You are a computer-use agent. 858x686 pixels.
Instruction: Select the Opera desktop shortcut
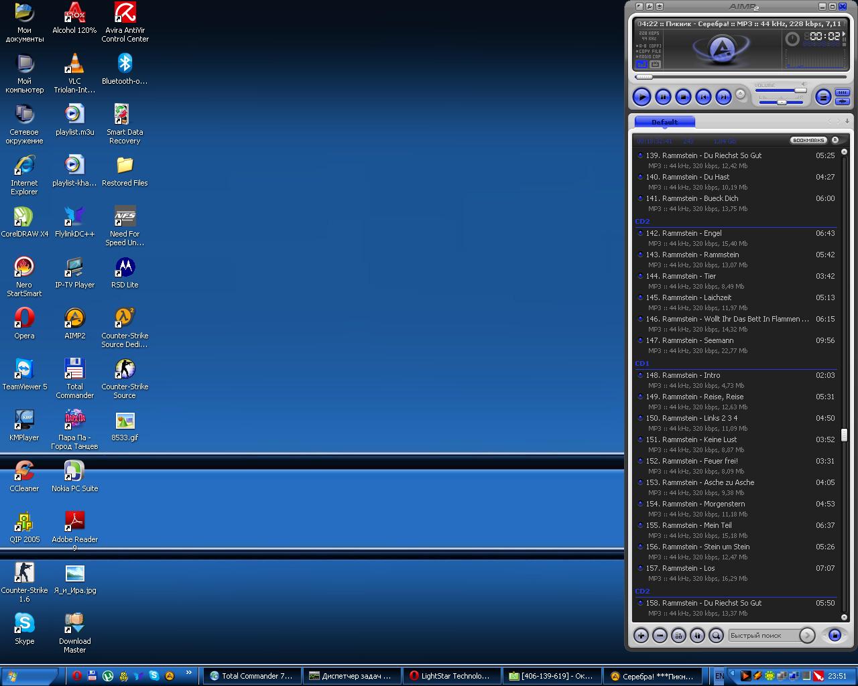click(24, 324)
